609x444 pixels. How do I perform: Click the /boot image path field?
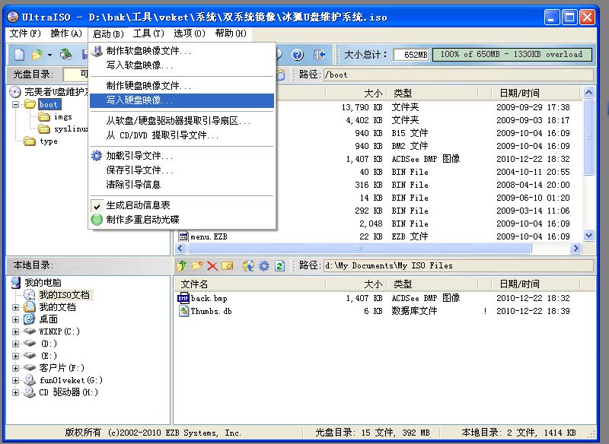(x=458, y=75)
